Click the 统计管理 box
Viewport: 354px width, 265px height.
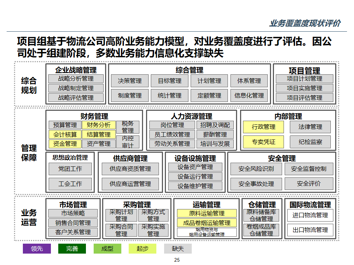click(x=170, y=96)
